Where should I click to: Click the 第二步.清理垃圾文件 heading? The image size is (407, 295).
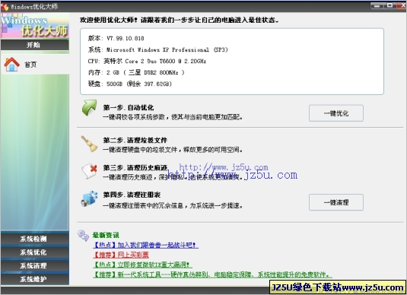(x=135, y=141)
